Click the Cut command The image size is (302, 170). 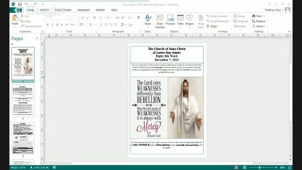click(x=25, y=16)
